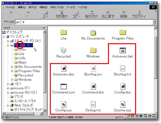Collapse the Pc disk (C:) tree node
The height and width of the screenshot is (123, 161).
(8, 45)
